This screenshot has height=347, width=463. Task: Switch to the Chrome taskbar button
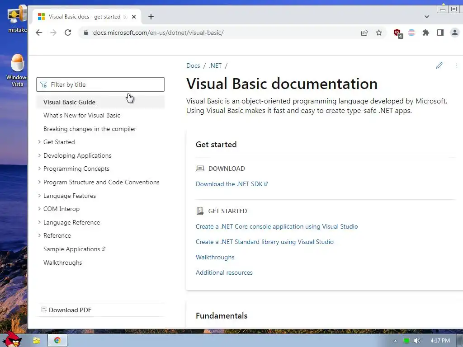(57, 340)
